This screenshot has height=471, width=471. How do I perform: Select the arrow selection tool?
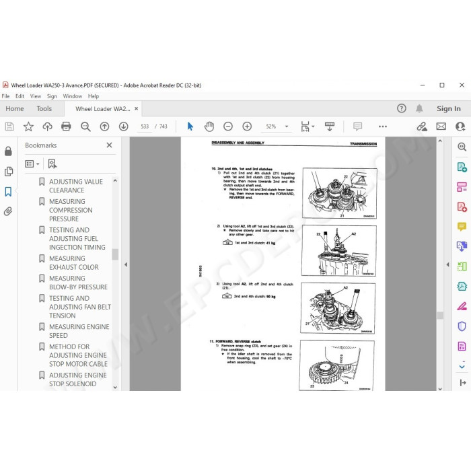coord(190,126)
